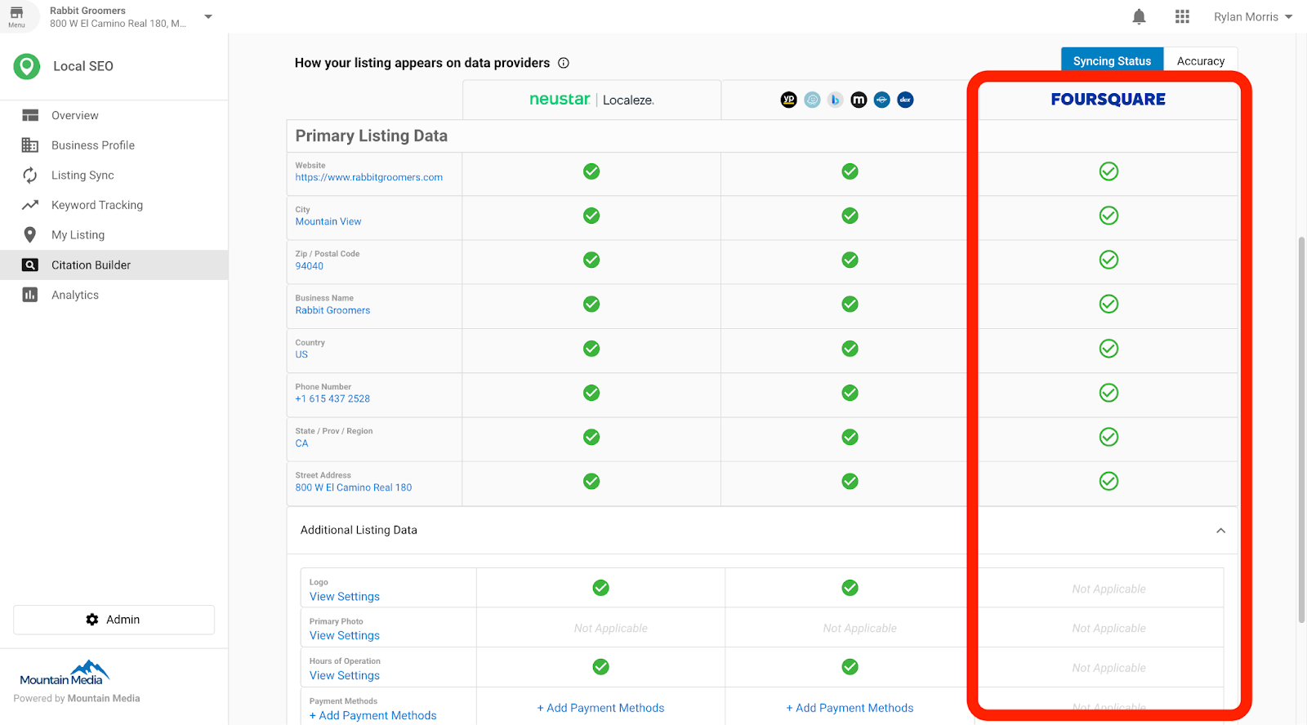Click Neustar checkmark for Hours of Operation
The width and height of the screenshot is (1307, 725).
(x=600, y=667)
